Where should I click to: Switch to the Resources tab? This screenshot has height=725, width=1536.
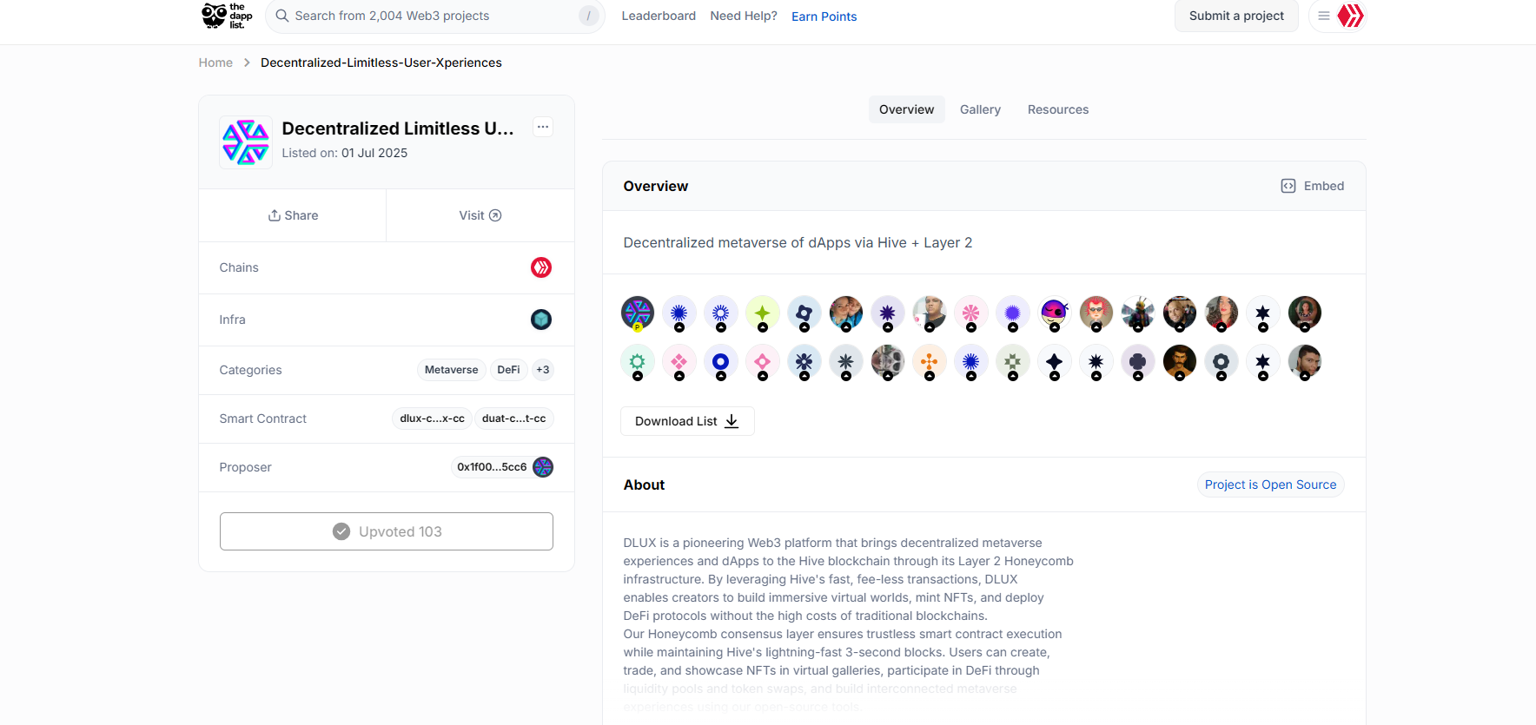(1058, 109)
